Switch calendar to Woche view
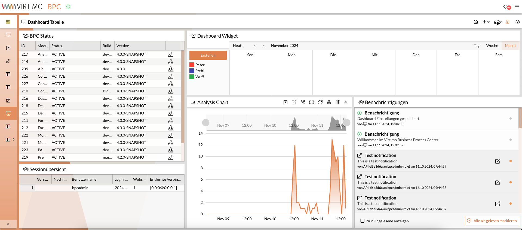The height and width of the screenshot is (230, 522). point(492,46)
